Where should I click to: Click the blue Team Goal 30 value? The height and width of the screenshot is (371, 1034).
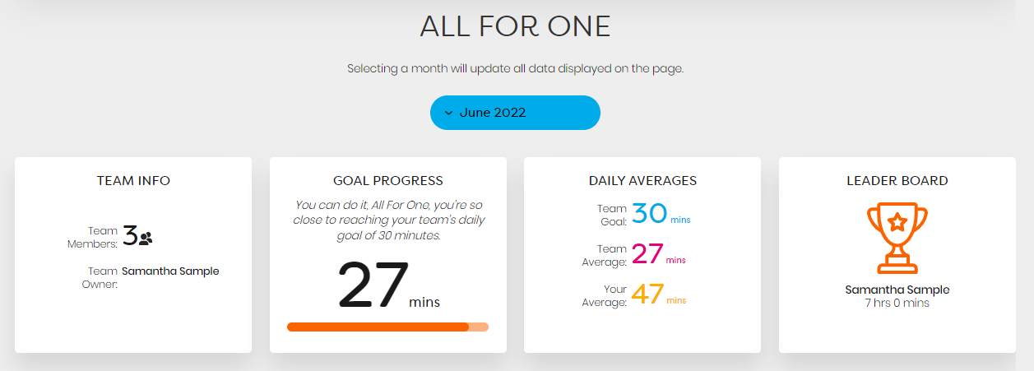pyautogui.click(x=649, y=214)
